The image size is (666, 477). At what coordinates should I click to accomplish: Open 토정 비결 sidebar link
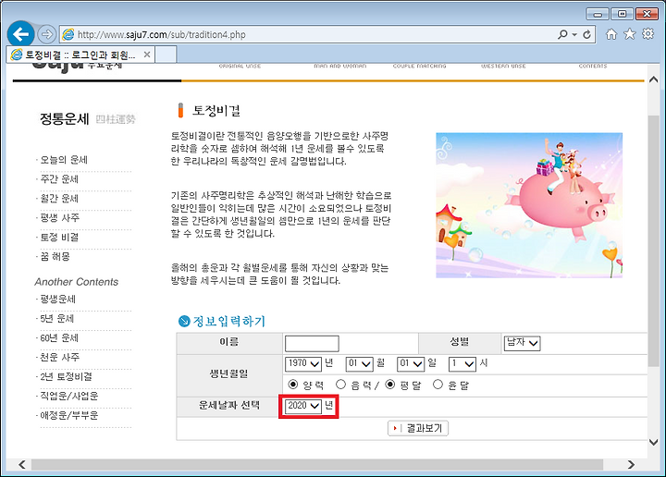(59, 238)
